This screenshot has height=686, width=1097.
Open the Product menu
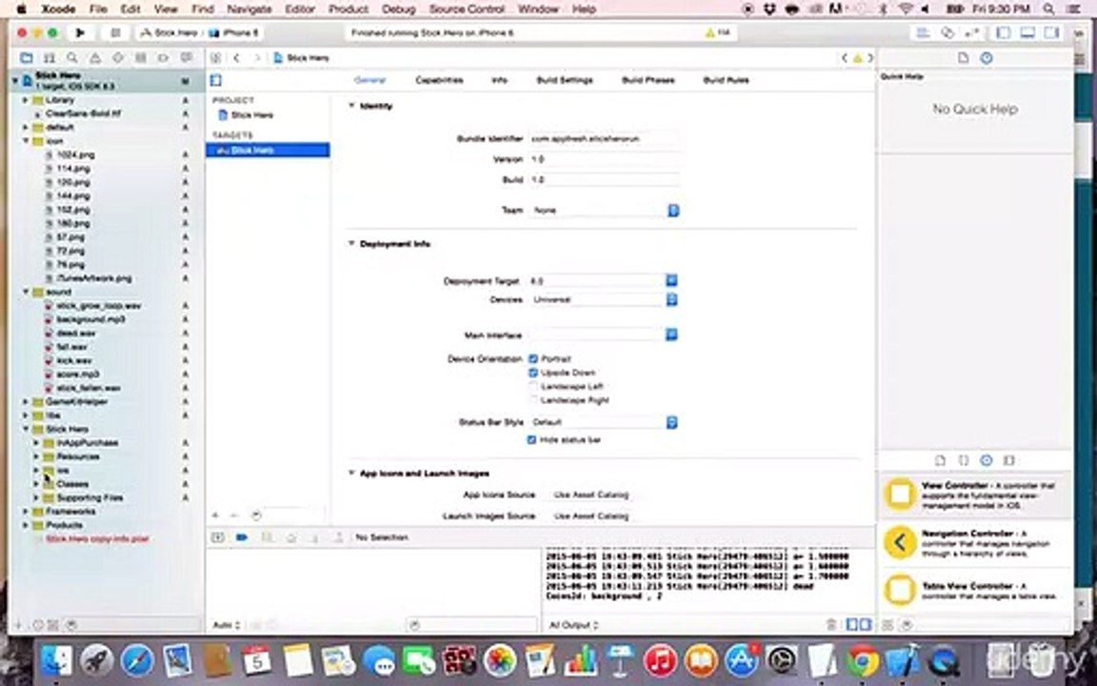pyautogui.click(x=348, y=10)
